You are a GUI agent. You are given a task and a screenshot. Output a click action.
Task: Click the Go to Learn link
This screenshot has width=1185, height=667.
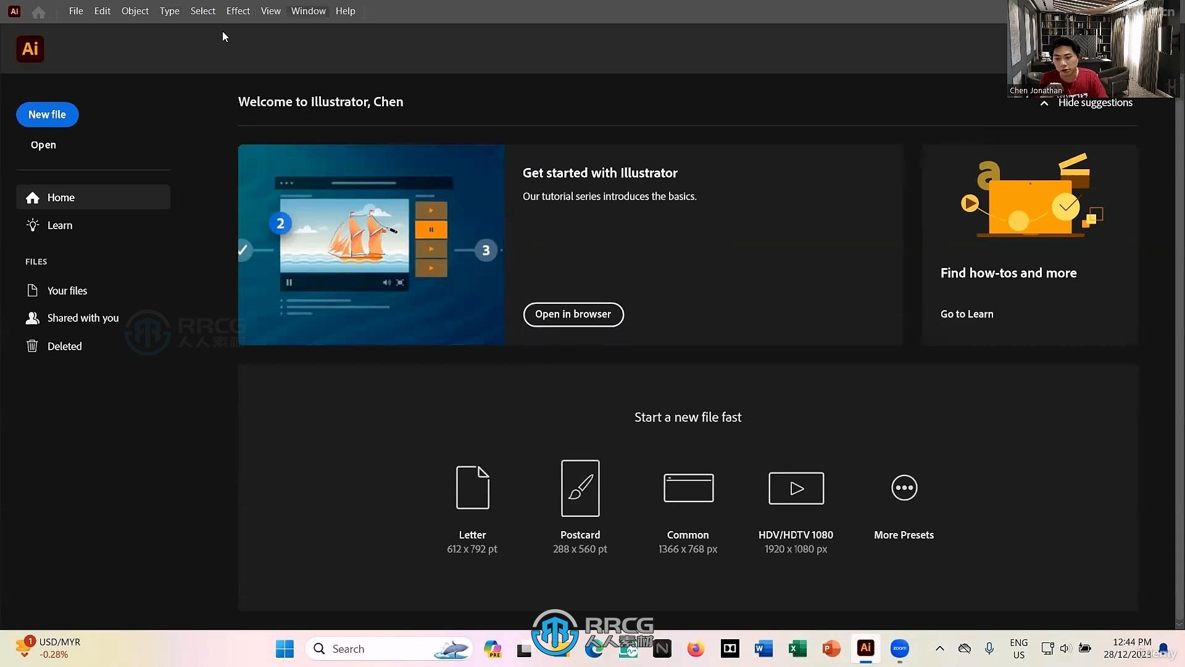[967, 314]
